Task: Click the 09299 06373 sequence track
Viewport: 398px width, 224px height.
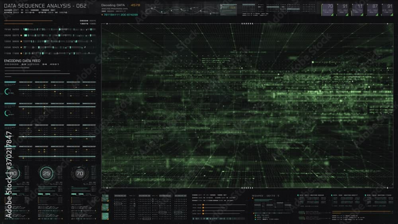Action: (60, 35)
